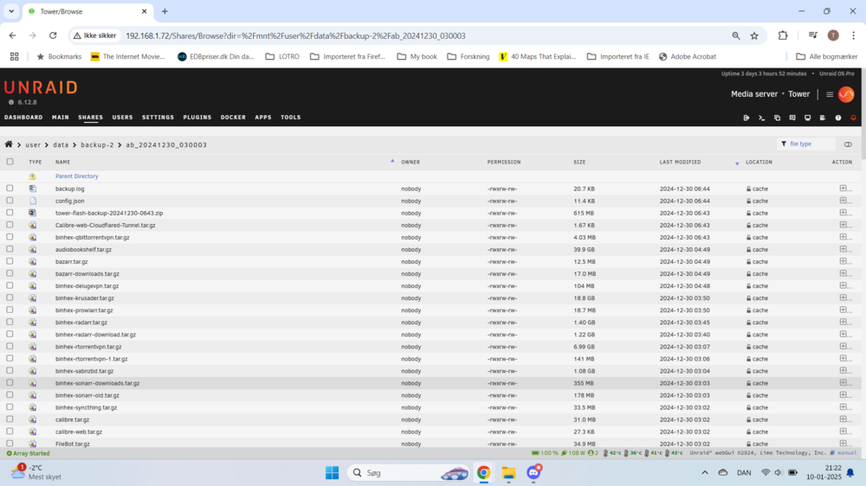Open Chrome apps grid in bookmarks bar
The image size is (866, 486).
(15, 56)
